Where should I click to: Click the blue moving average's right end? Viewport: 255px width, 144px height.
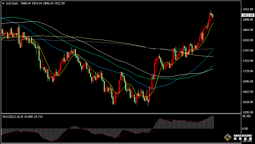click(213, 49)
